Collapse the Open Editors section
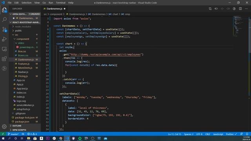This screenshot has height=141, width=251. pyautogui.click(x=25, y=14)
